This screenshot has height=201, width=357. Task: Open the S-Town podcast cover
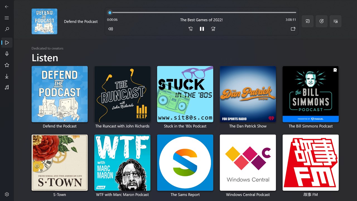60,163
